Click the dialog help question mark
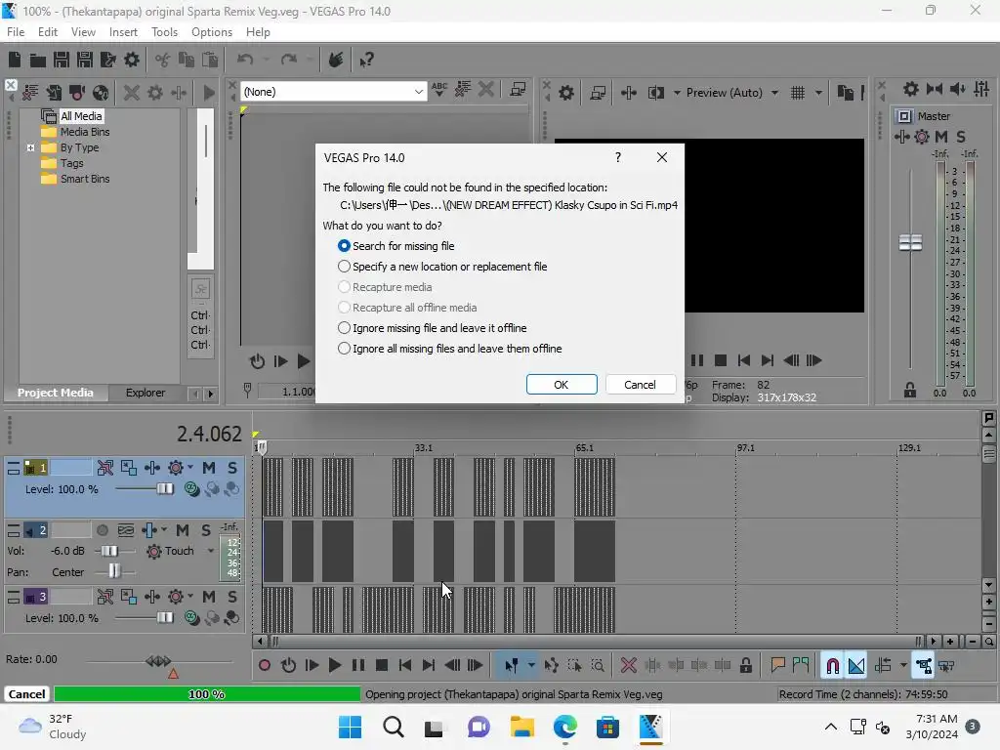Viewport: 1000px width, 750px height. [x=618, y=157]
